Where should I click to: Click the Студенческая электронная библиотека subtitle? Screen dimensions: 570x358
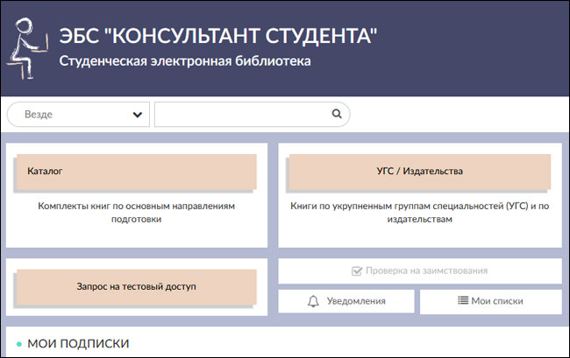point(185,61)
